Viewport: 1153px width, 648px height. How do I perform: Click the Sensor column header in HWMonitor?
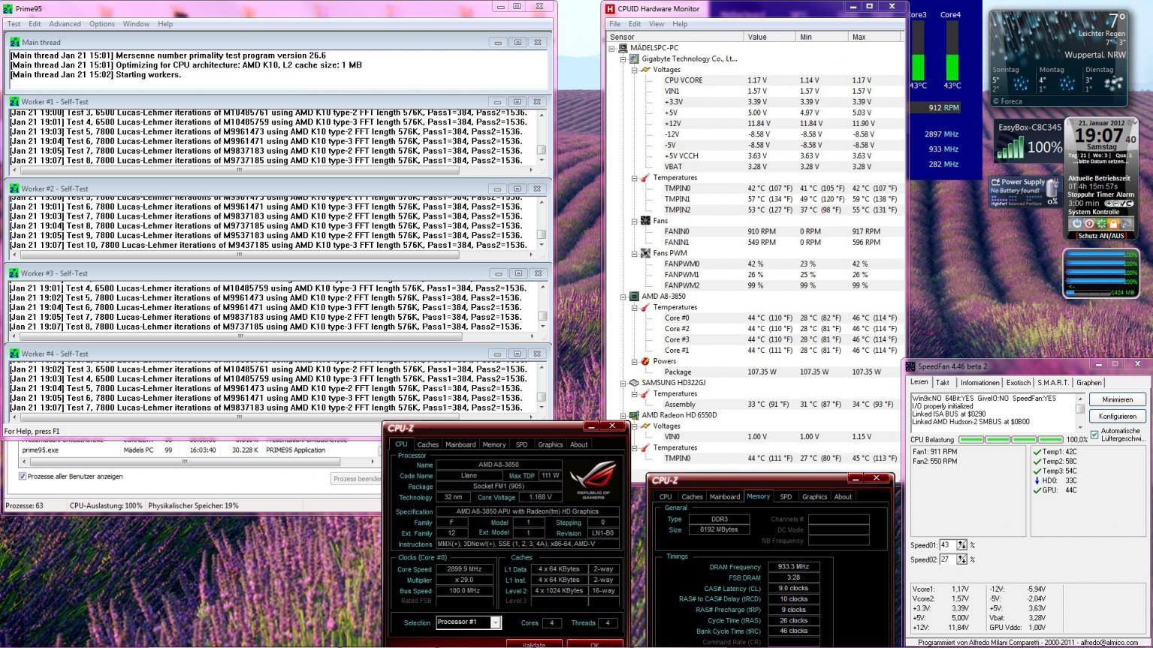[x=675, y=37]
